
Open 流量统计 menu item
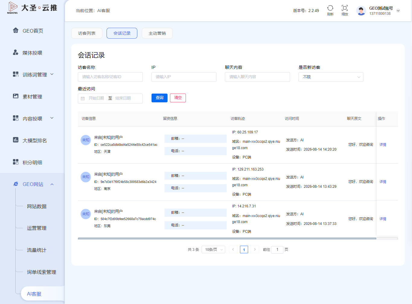tap(37, 250)
